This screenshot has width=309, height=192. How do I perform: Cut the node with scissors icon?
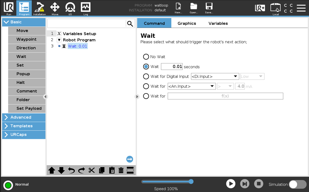point(92,170)
